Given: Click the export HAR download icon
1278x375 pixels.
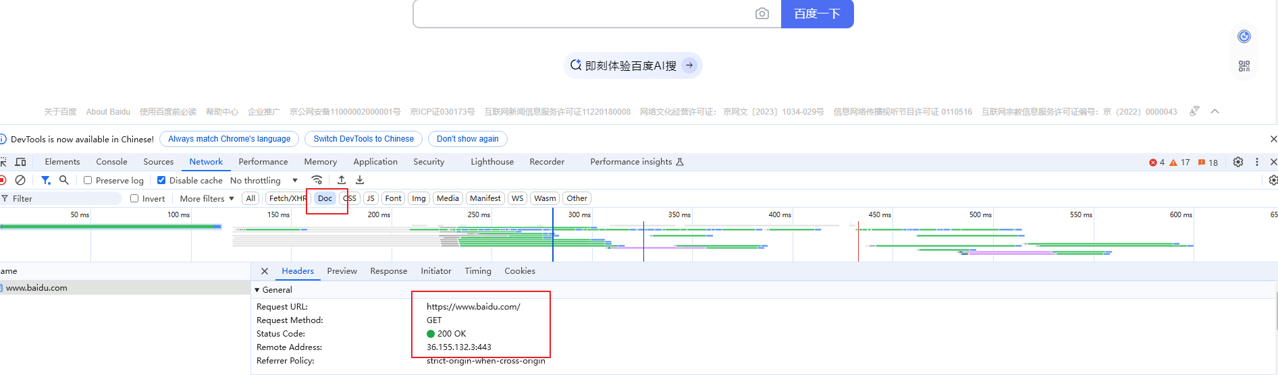Looking at the screenshot, I should coord(360,180).
